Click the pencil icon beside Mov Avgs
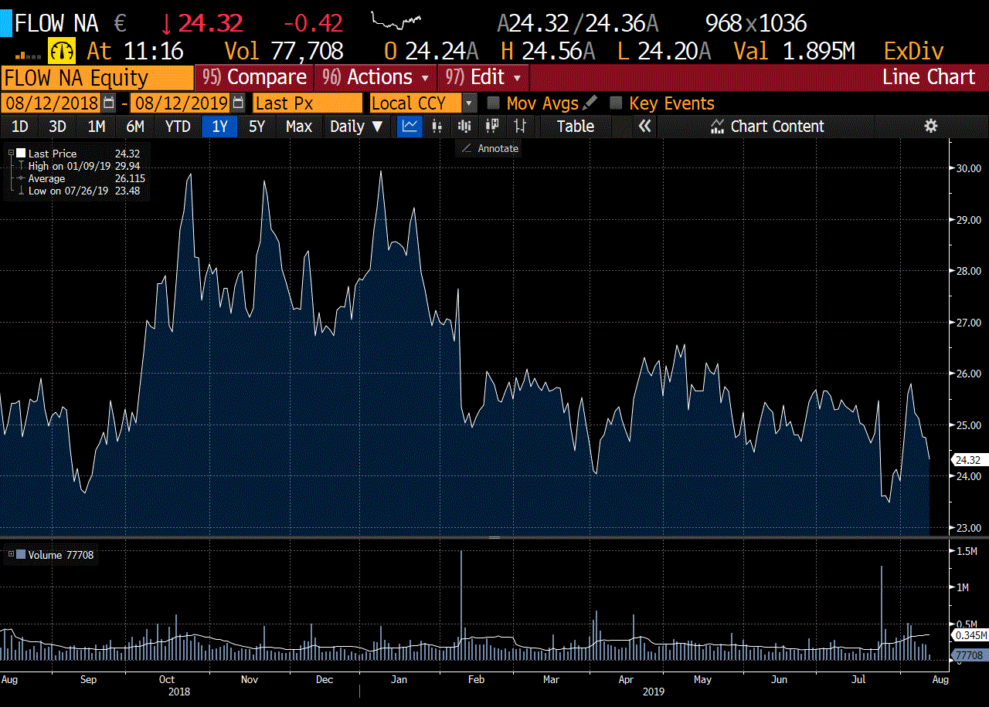Screen dimensions: 989x707 590,103
